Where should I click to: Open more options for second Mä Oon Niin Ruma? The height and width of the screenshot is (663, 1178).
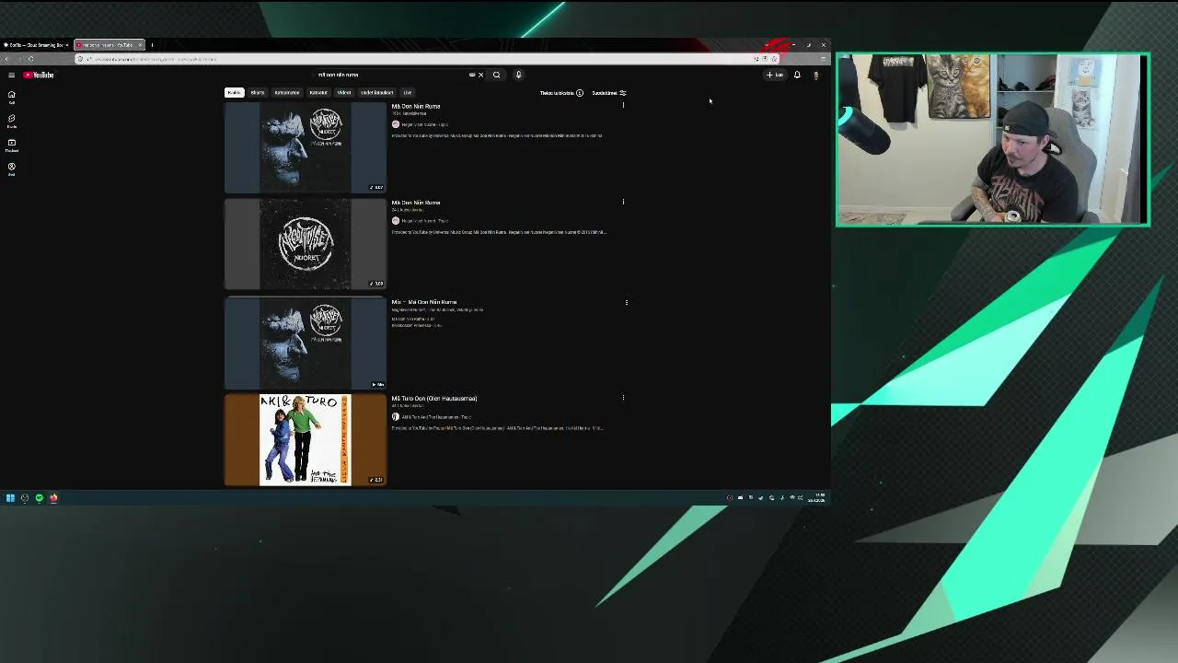pos(623,202)
